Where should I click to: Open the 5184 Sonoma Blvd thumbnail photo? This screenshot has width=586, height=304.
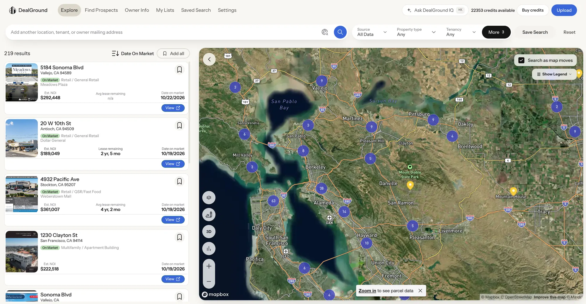click(x=22, y=82)
